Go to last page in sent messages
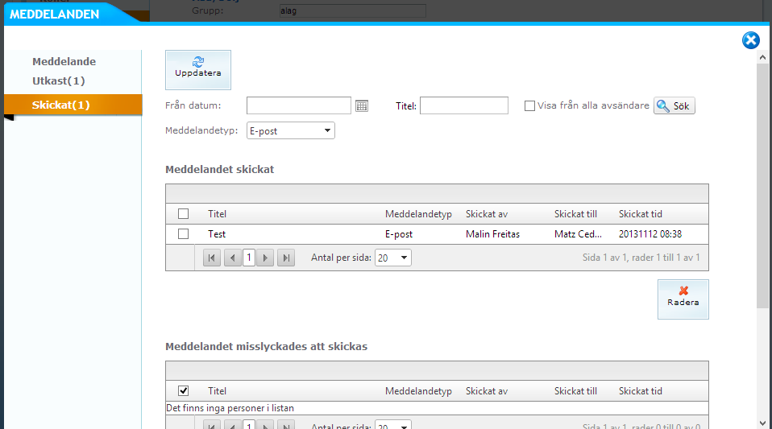Image resolution: width=772 pixels, height=429 pixels. coord(286,258)
